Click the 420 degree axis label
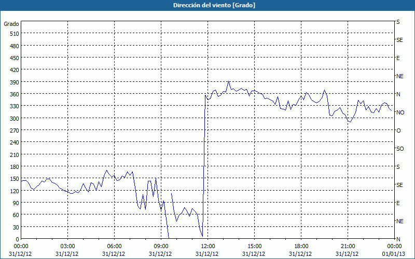415x259 pixels. click(x=15, y=70)
